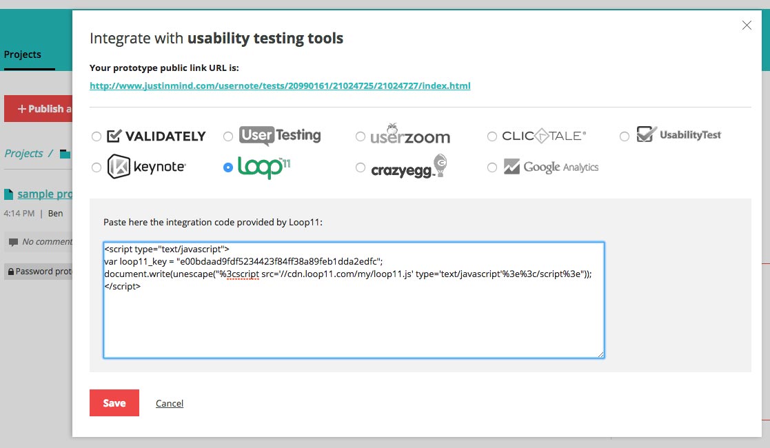Cancel the integration dialog
Image resolution: width=770 pixels, height=448 pixels.
[x=170, y=403]
